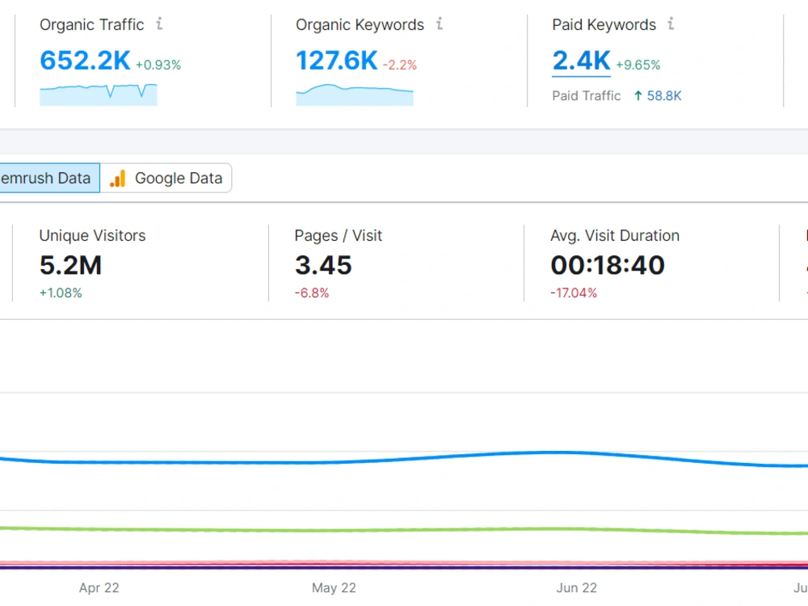Click the Organic Traffic sparkline chart
This screenshot has height=606, width=808.
(99, 95)
